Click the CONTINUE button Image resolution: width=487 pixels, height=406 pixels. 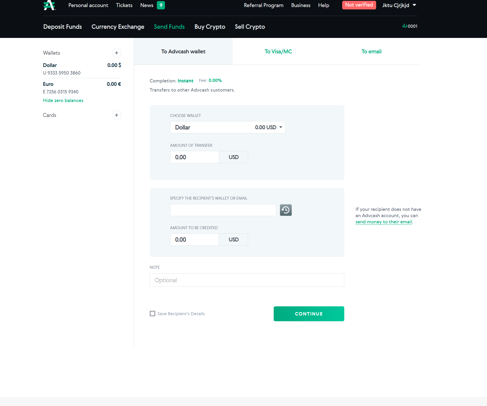[309, 314]
